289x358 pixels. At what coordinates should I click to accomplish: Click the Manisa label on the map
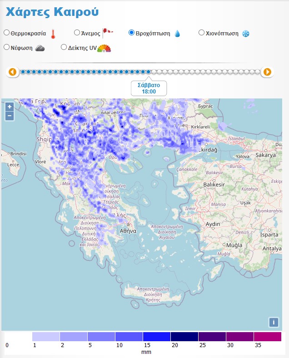click(218, 204)
